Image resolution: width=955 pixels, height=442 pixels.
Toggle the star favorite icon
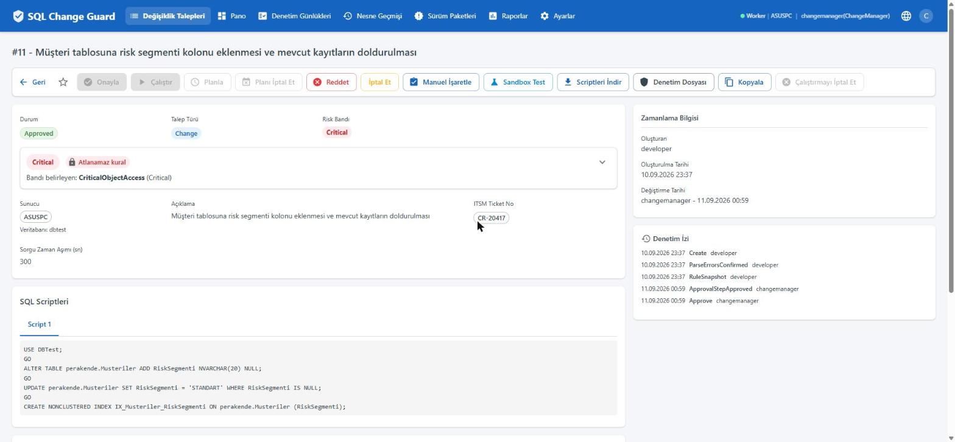tap(63, 82)
